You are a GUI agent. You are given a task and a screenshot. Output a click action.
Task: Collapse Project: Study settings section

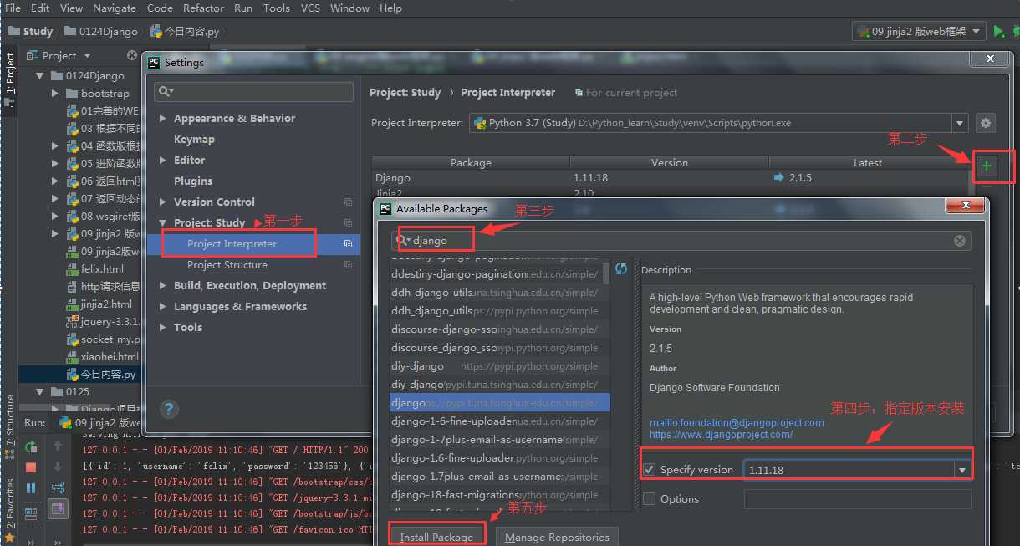pos(163,223)
